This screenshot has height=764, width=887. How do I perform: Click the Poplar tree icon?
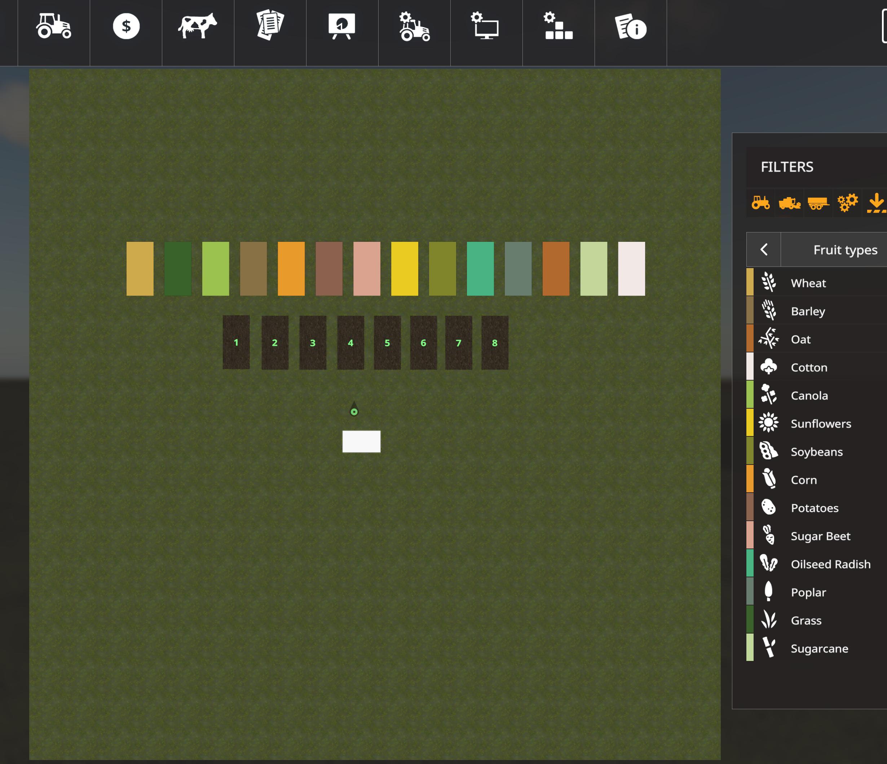pyautogui.click(x=769, y=592)
